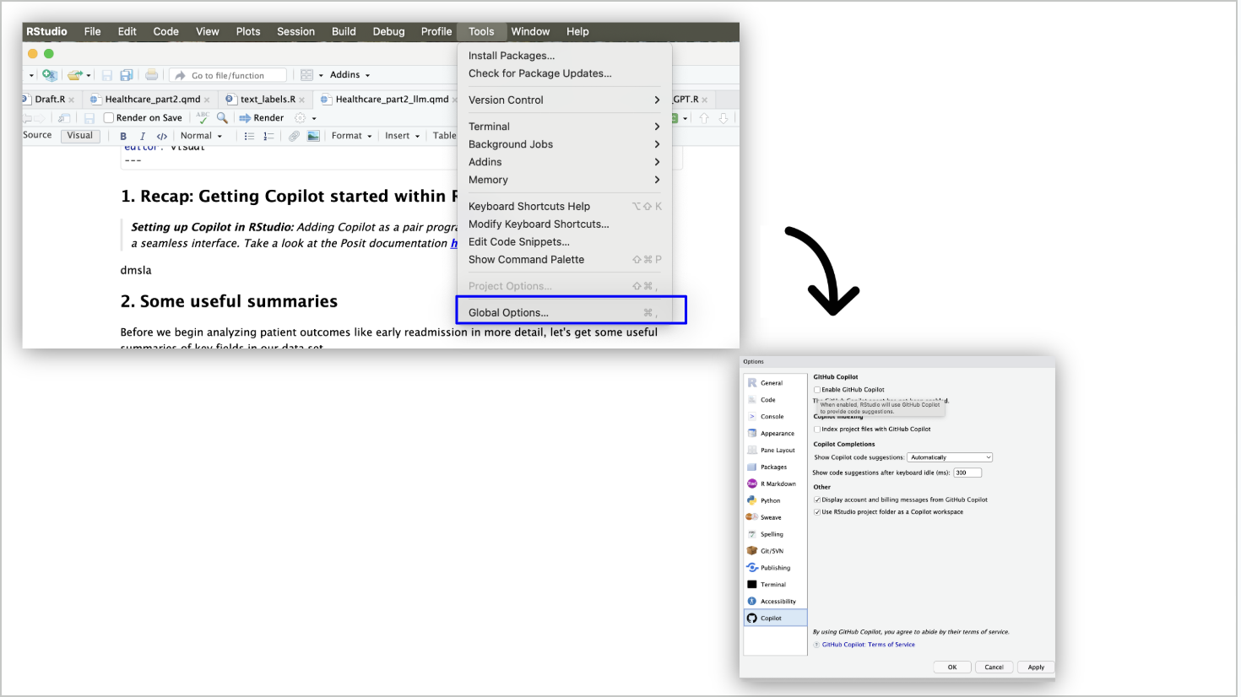Open General section in Options dialog
Screen dimensions: 1241x697
[775, 383]
